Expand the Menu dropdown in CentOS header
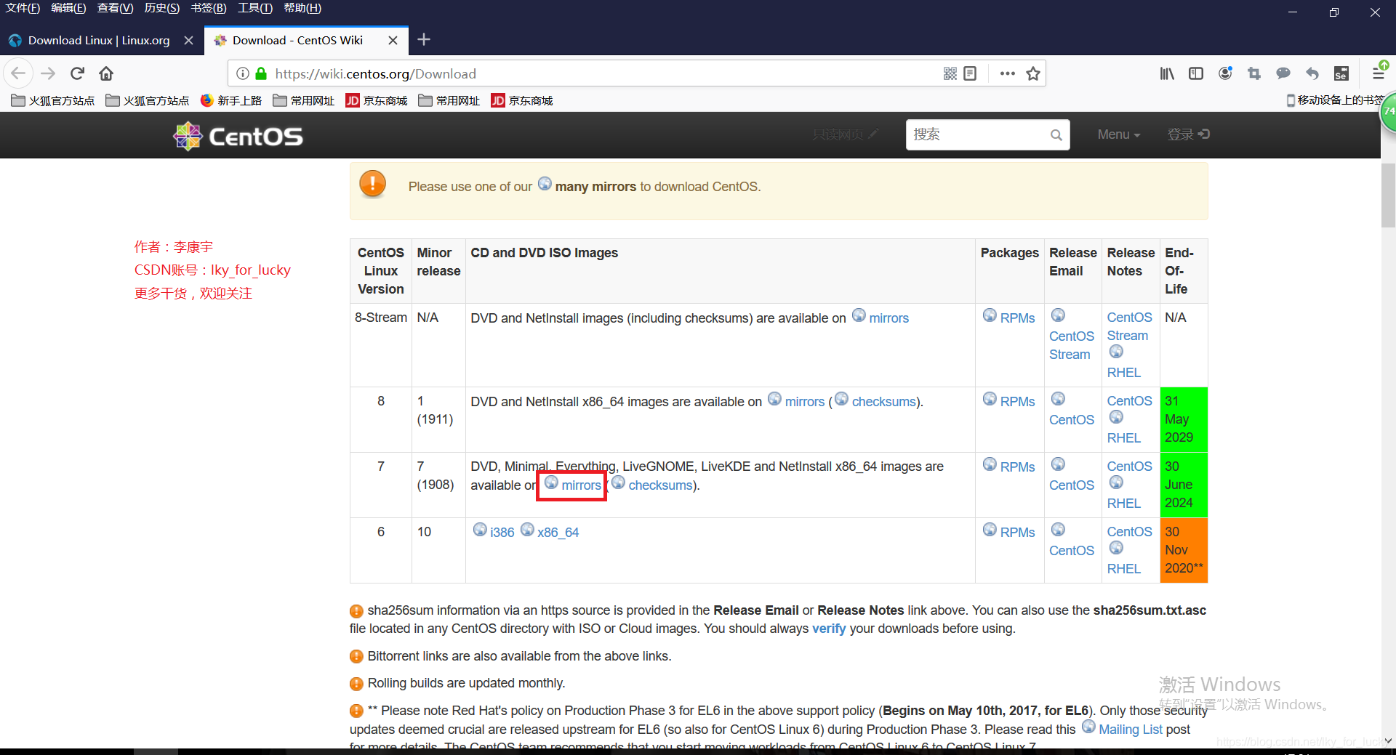The image size is (1396, 755). click(1118, 134)
